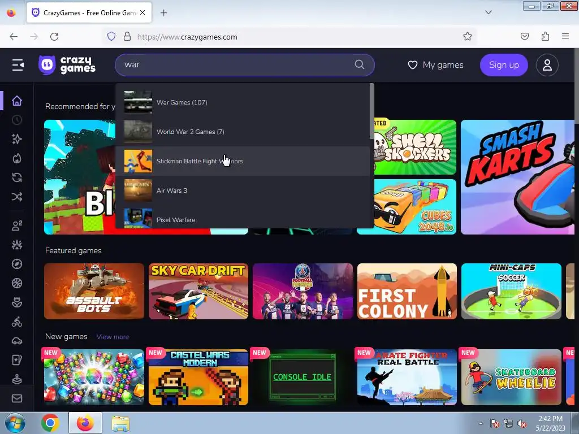Open a new browser tab
Image resolution: width=579 pixels, height=434 pixels.
click(163, 13)
